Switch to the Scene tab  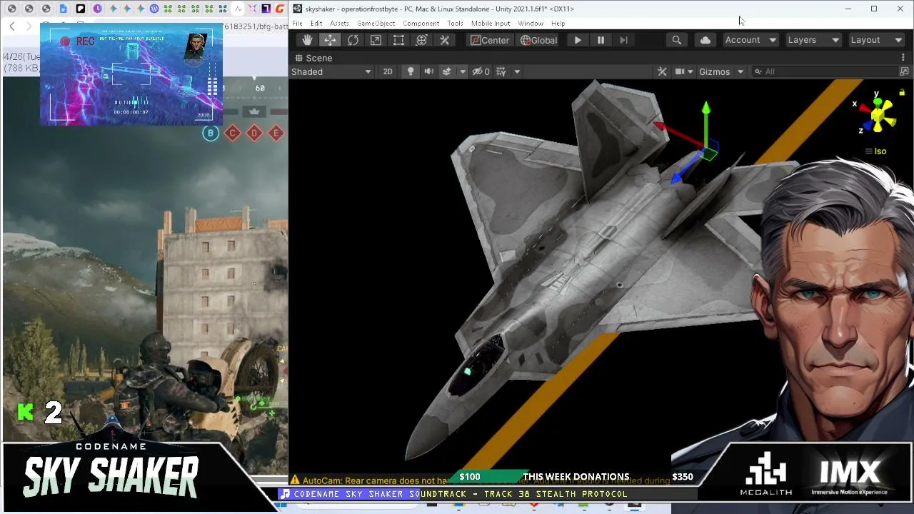click(x=313, y=58)
